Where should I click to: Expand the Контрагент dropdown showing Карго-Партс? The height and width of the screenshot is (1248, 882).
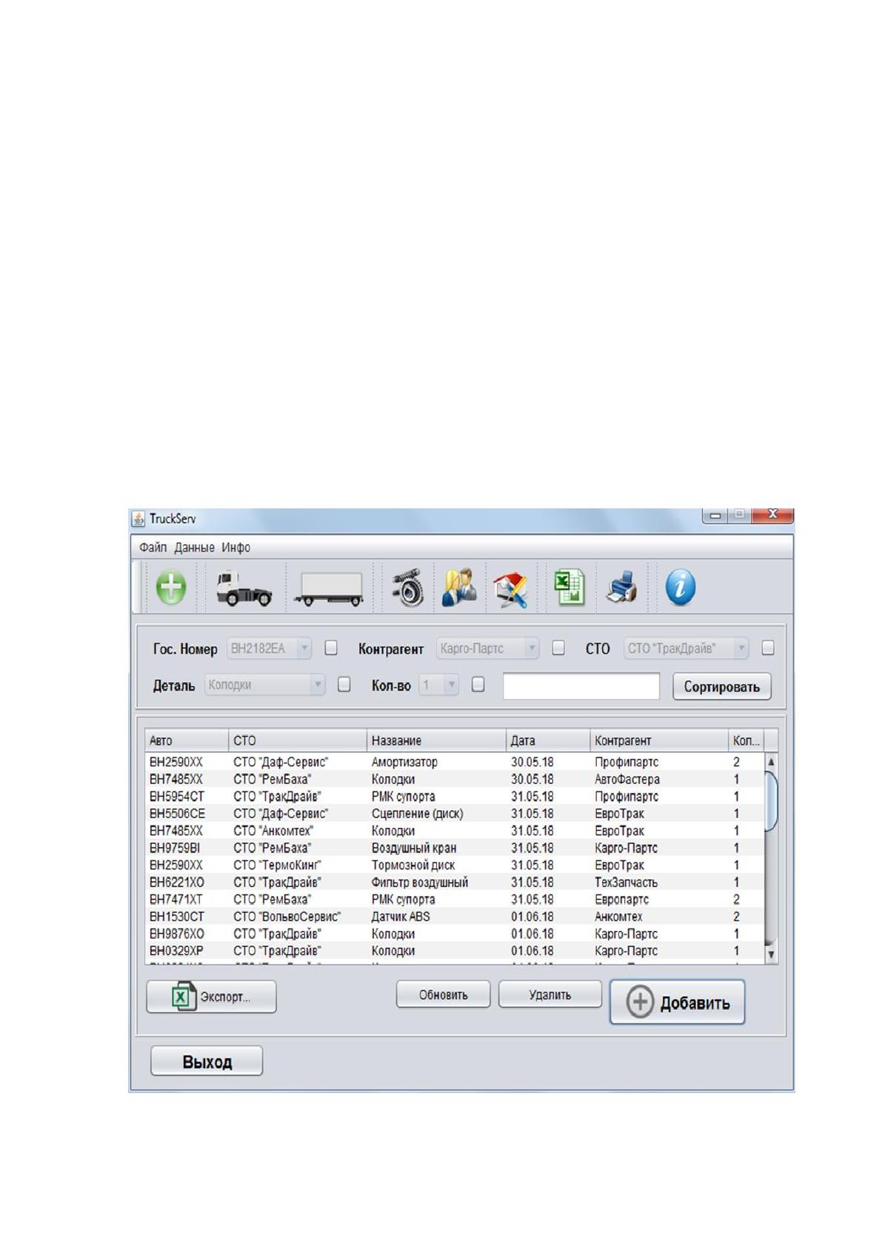[531, 648]
